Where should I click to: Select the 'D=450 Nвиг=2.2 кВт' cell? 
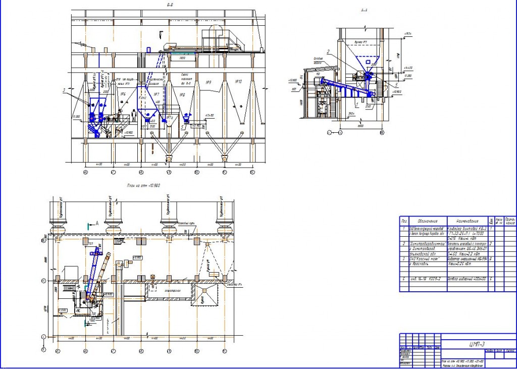coord(468,254)
